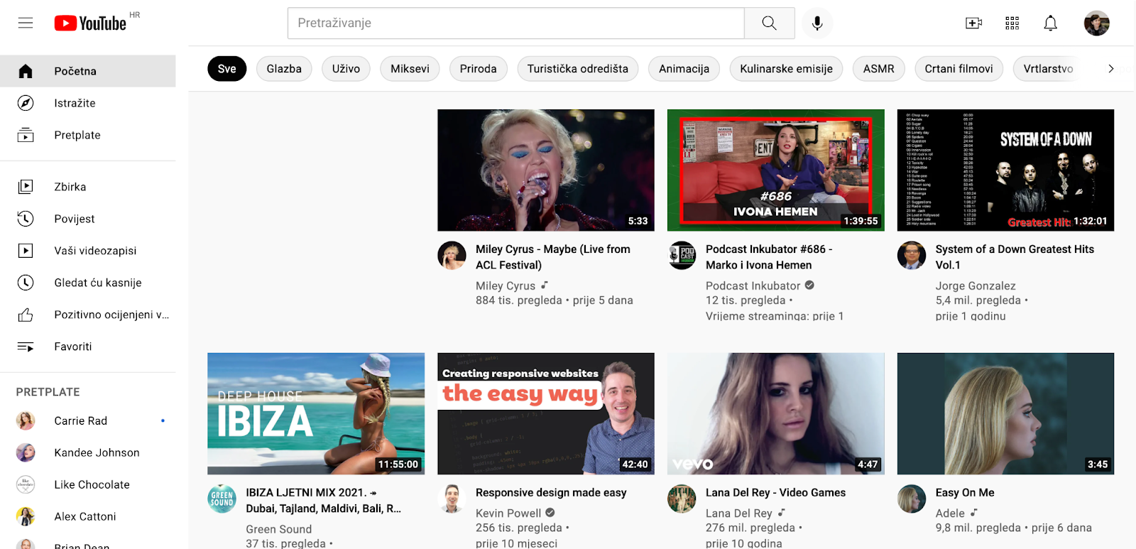The height and width of the screenshot is (549, 1136).
Task: Open Podcast Inkubator channel name
Action: pos(753,286)
